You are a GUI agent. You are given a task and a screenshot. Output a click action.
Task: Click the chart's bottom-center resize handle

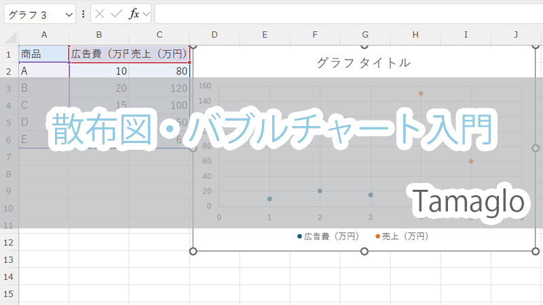(x=364, y=251)
